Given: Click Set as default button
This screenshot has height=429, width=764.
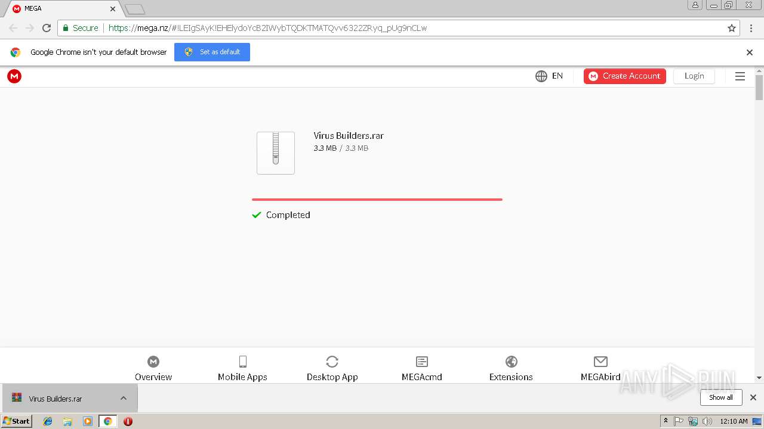Looking at the screenshot, I should point(212,52).
